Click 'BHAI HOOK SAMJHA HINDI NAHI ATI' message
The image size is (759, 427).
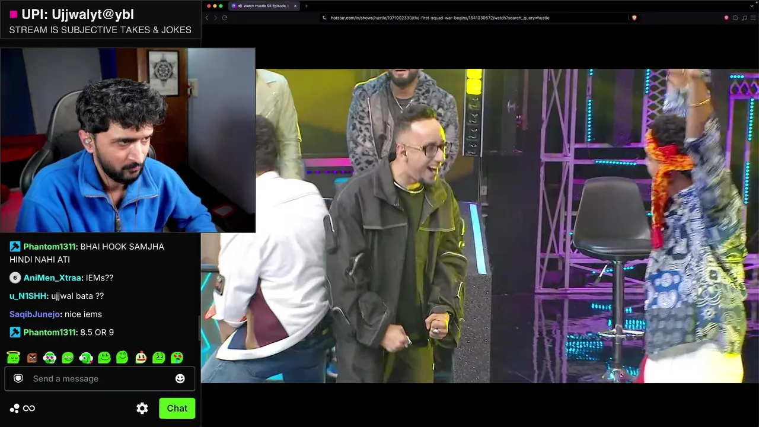(87, 253)
